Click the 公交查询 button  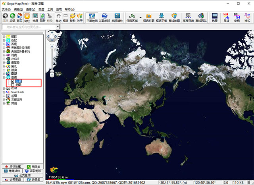pos(22,175)
